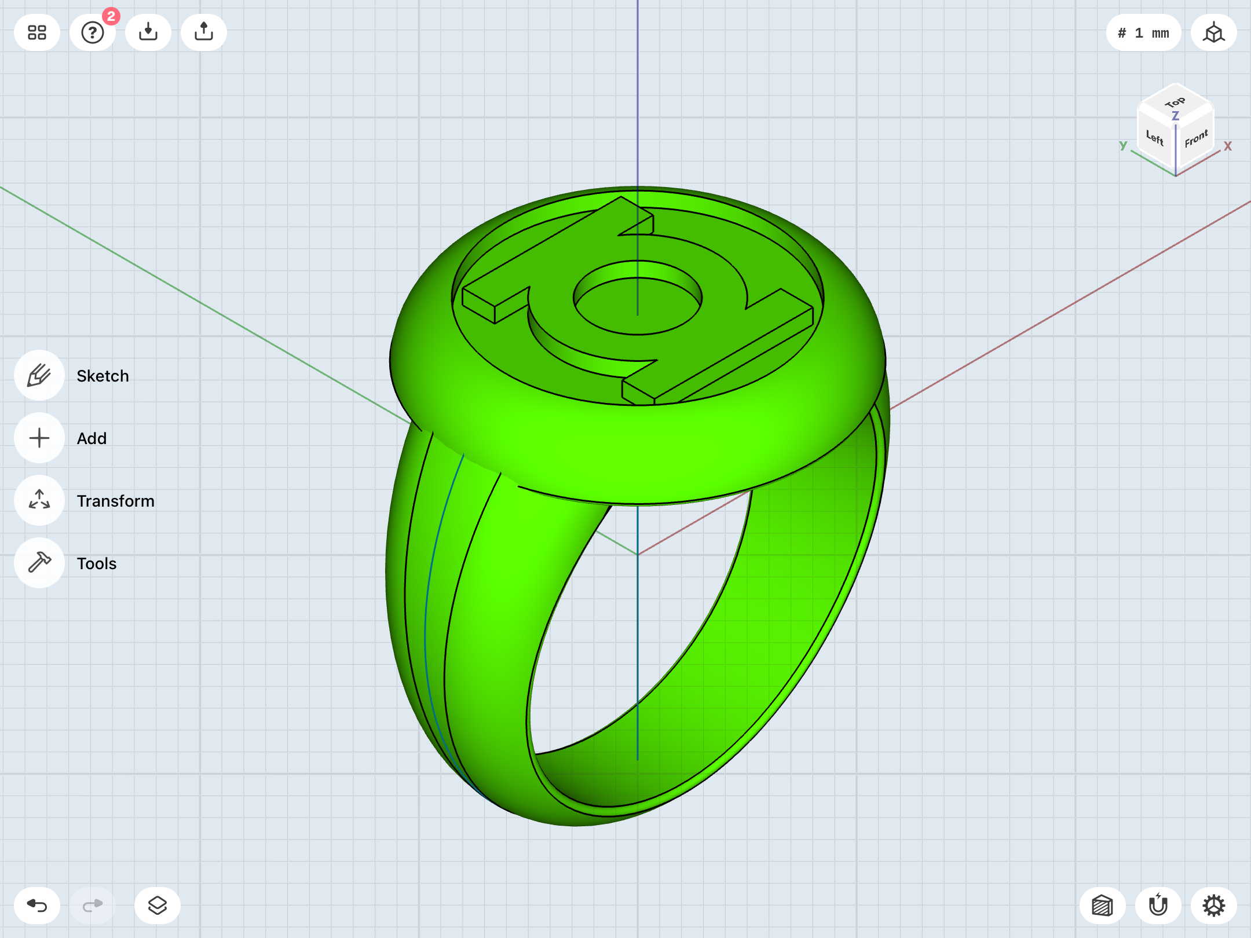Viewport: 1251px width, 938px height.
Task: Click the import download icon
Action: pyautogui.click(x=148, y=32)
